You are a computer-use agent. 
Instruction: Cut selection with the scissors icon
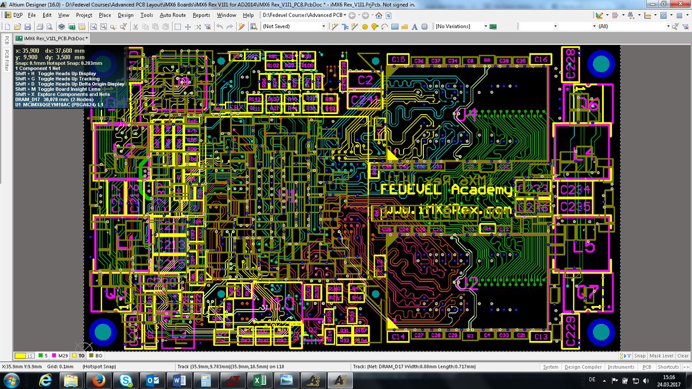(136, 27)
